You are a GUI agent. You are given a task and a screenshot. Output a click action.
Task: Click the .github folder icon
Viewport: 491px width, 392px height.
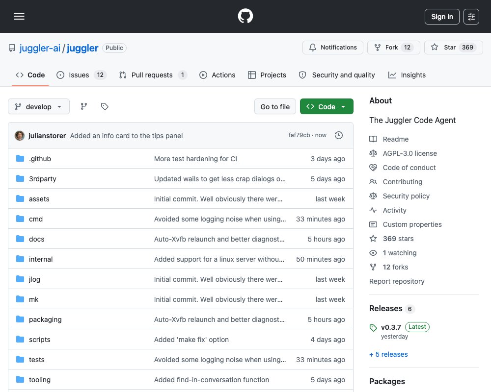20,158
